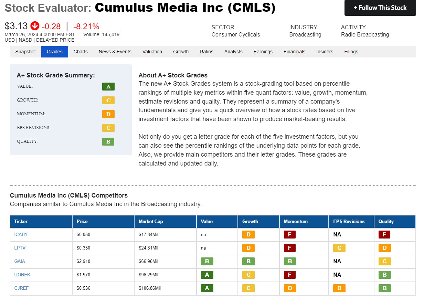Click the EPS Revisions grade C badge in summary

click(108, 128)
